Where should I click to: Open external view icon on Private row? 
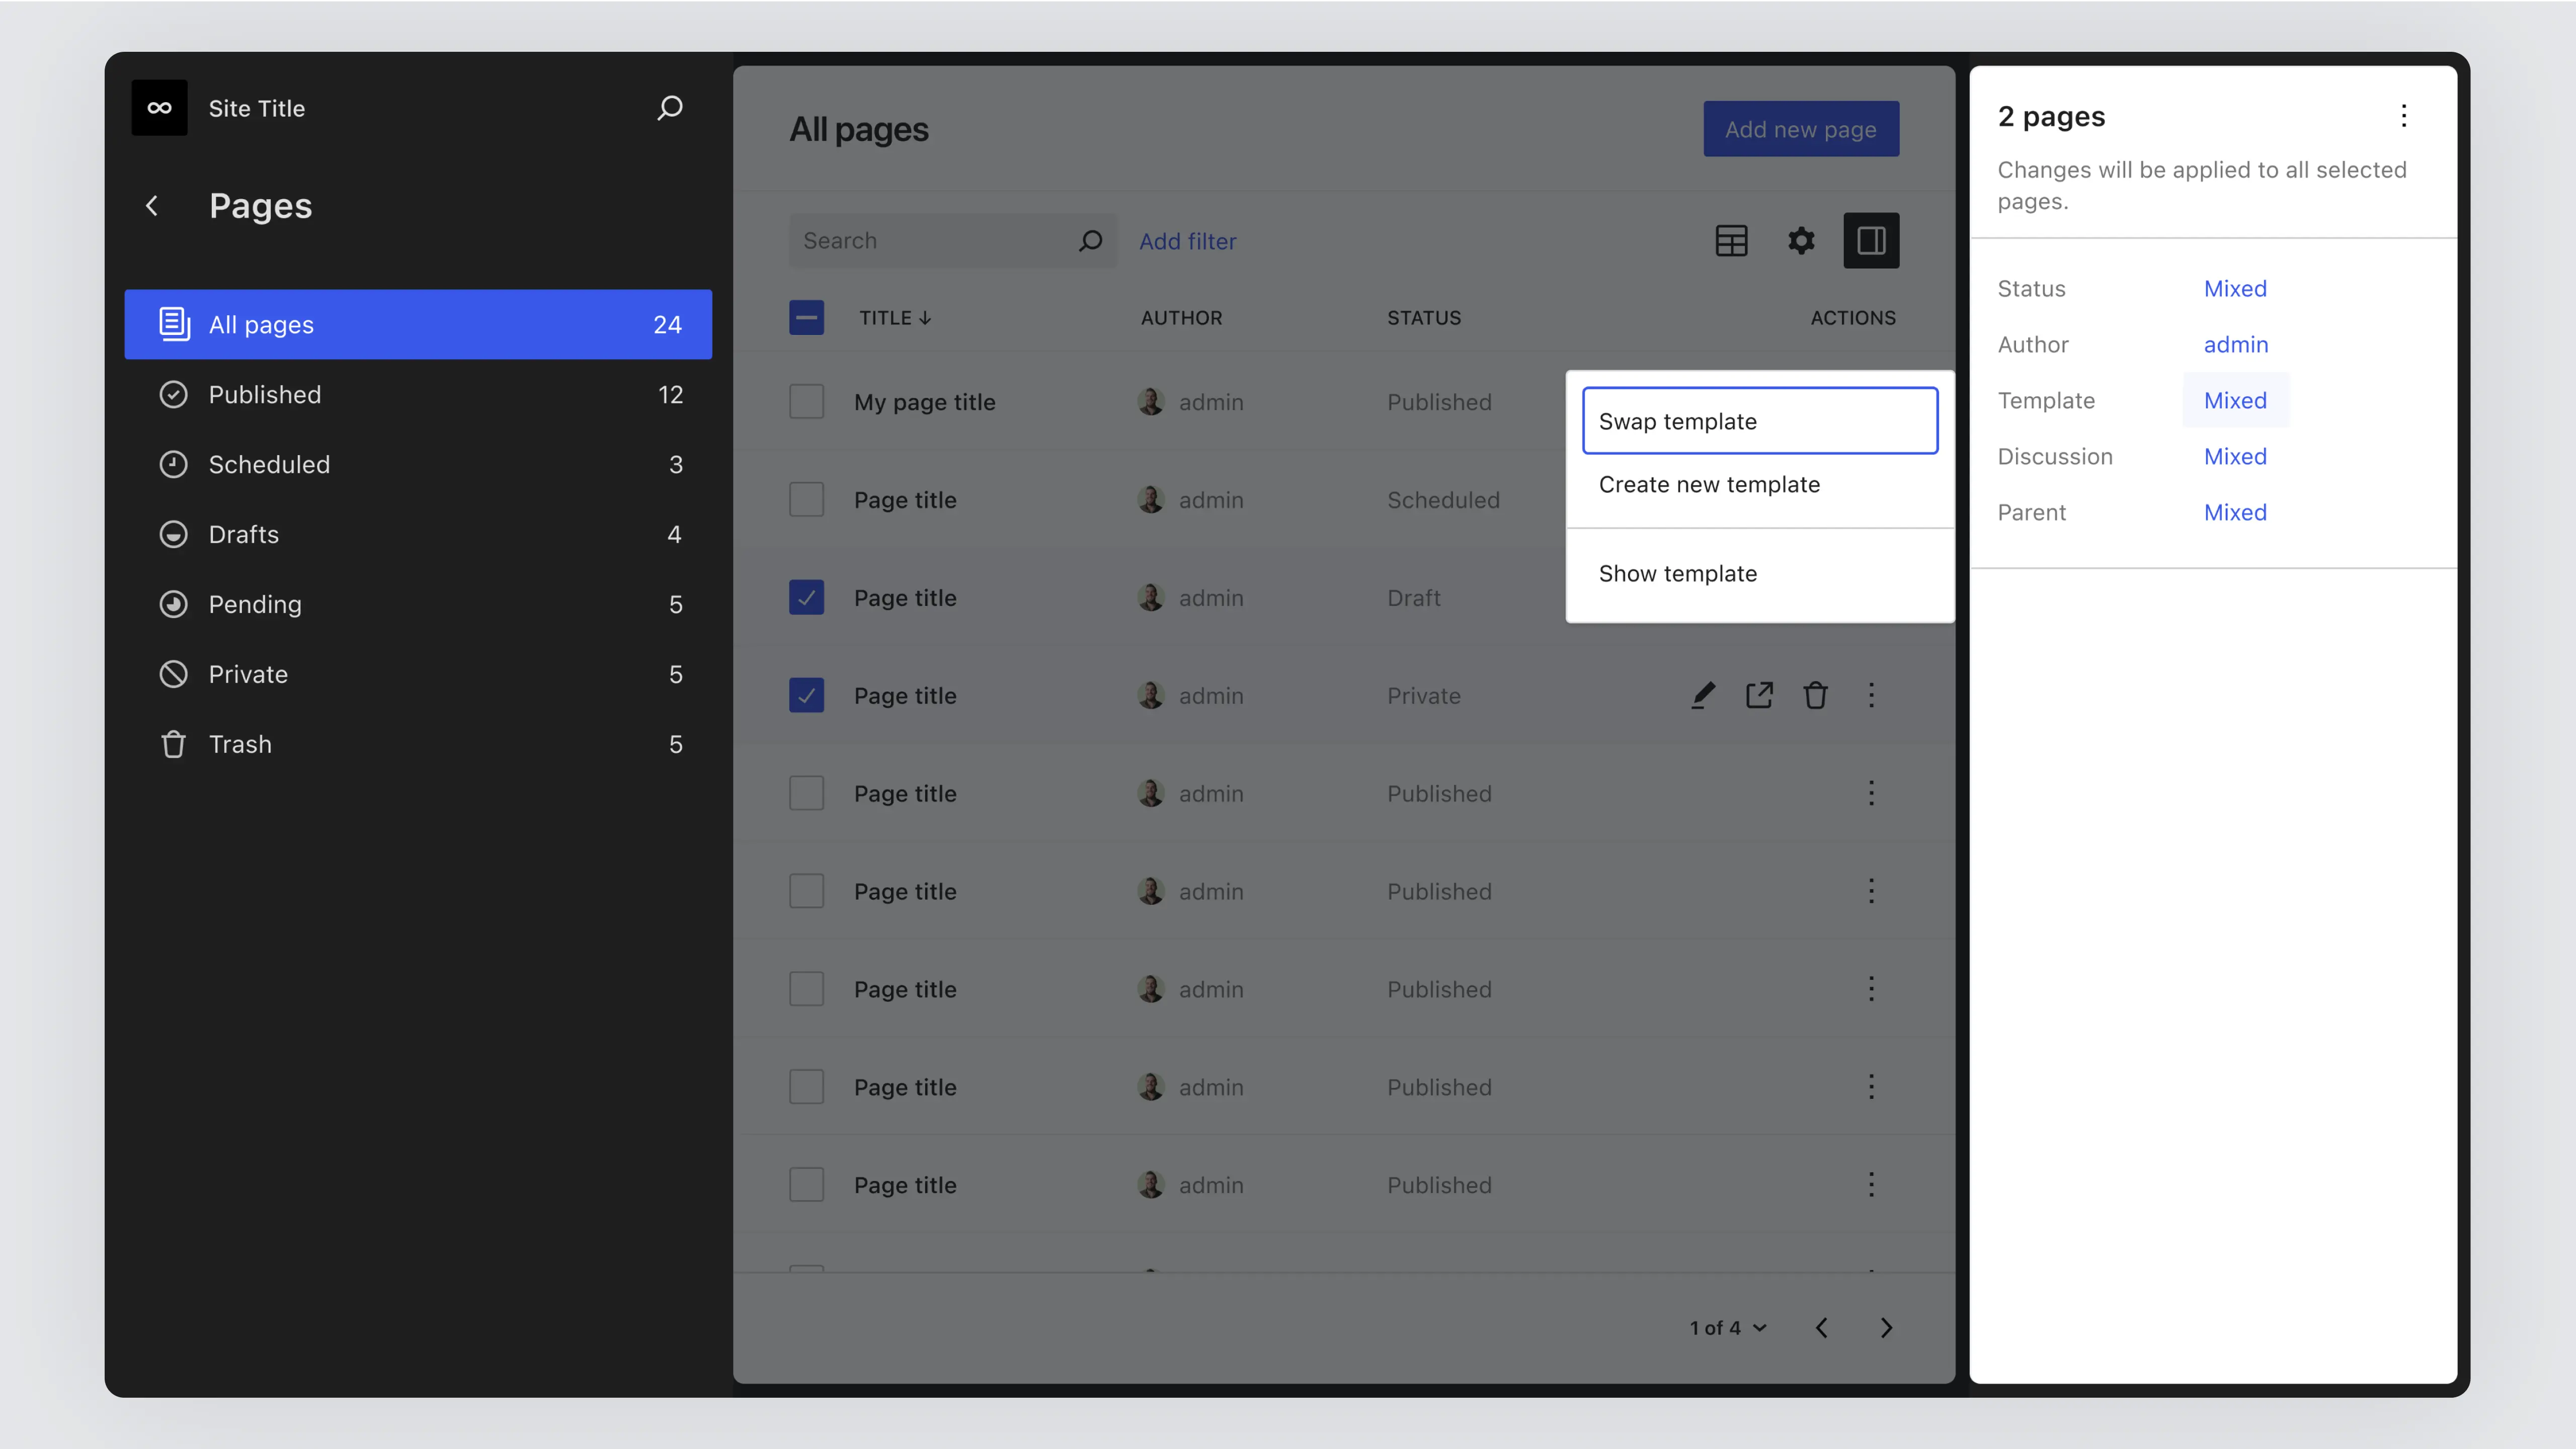coord(1759,696)
